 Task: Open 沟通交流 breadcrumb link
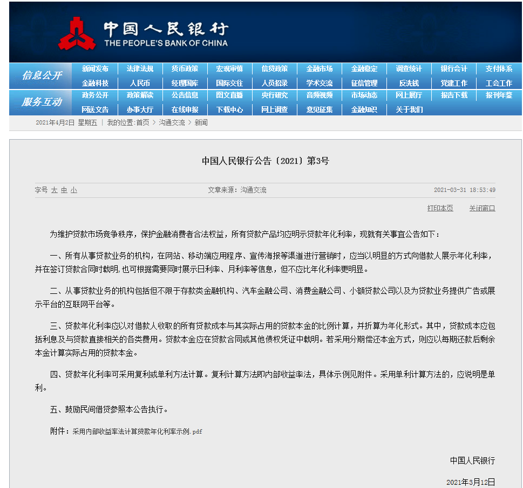(172, 122)
